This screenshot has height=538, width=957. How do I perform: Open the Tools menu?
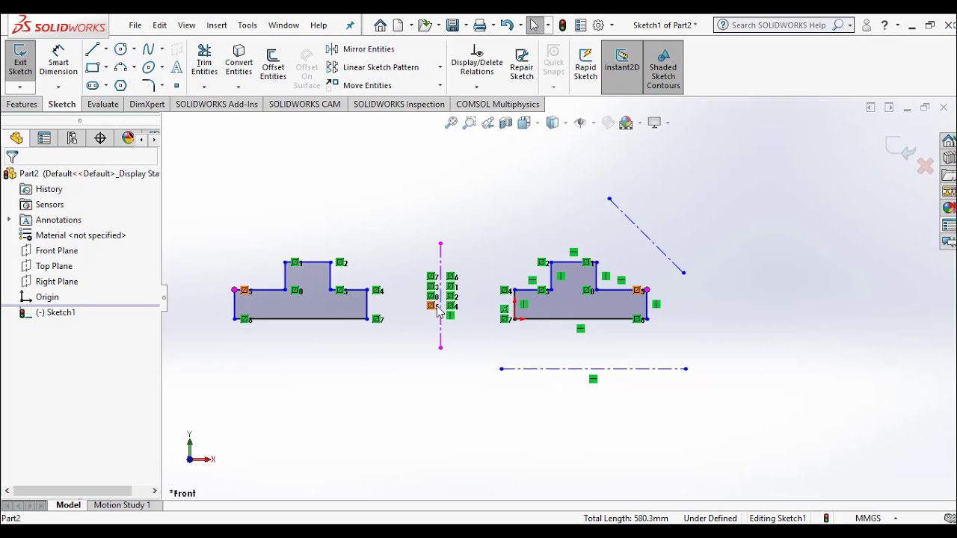[x=247, y=25]
